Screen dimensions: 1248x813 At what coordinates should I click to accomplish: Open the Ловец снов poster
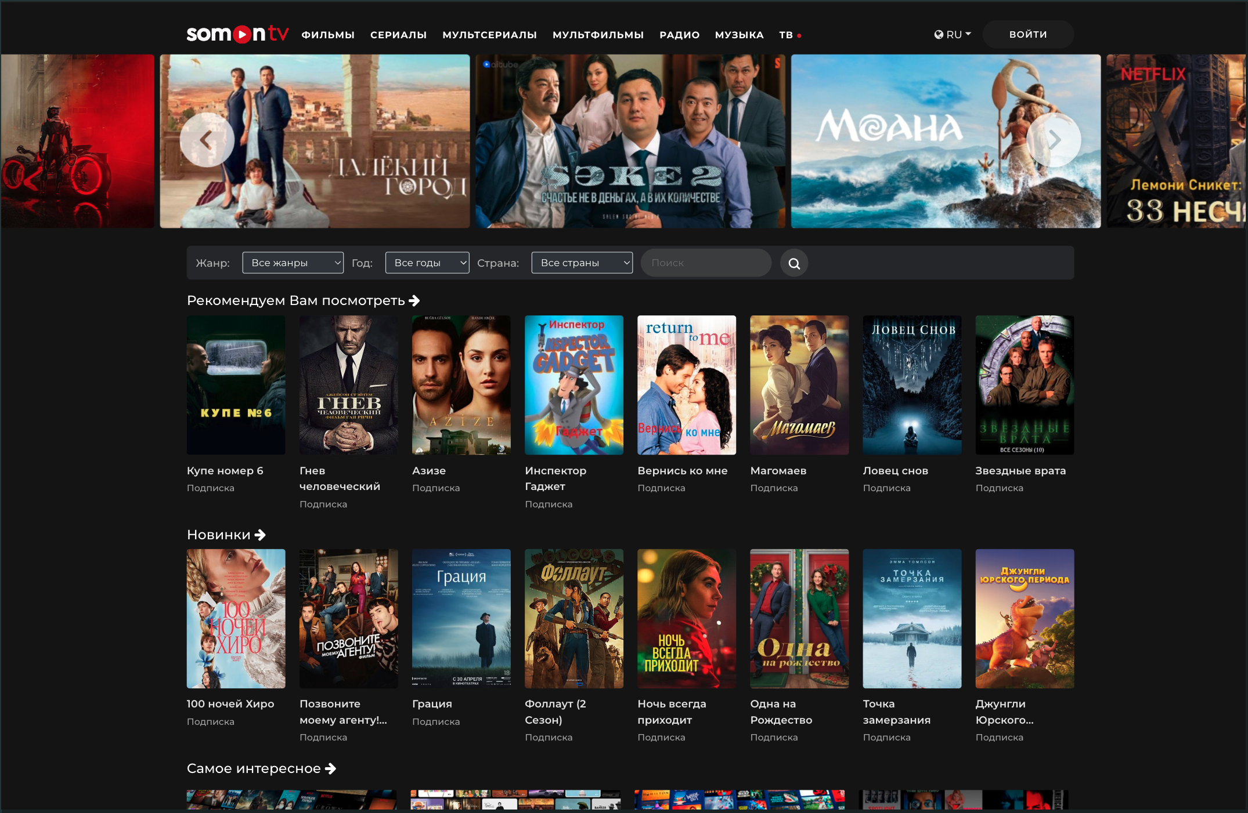912,385
